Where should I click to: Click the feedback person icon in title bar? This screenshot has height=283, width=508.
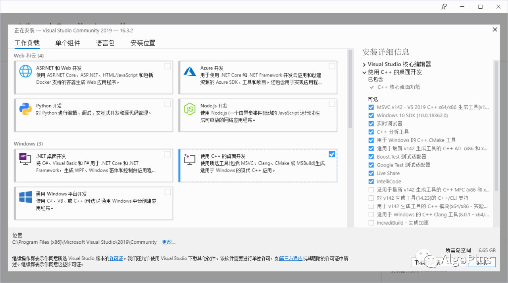444,6
